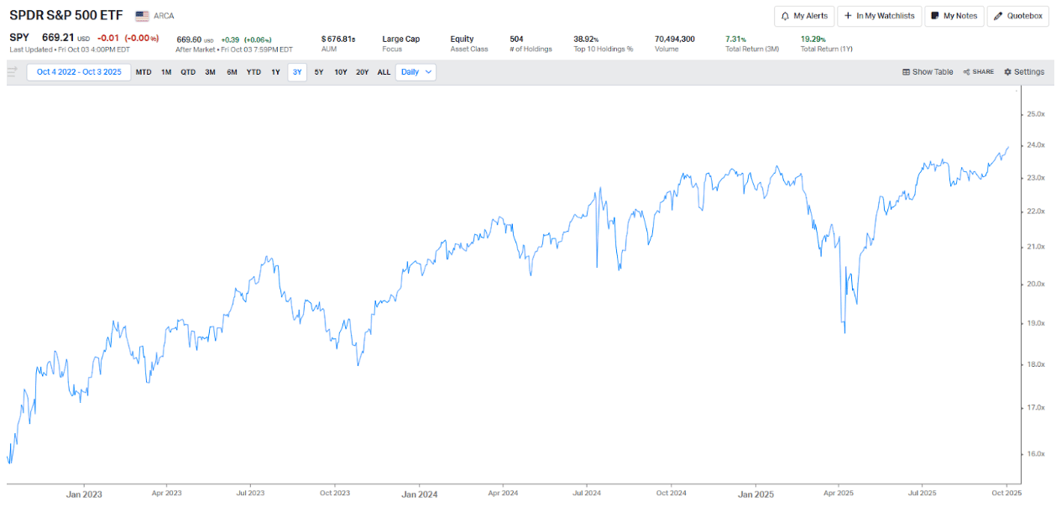The width and height of the screenshot is (1056, 507).
Task: Click the 16.0x y-axis label
Action: pos(1036,454)
